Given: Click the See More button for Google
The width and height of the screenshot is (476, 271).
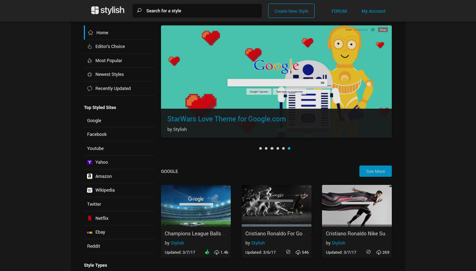Looking at the screenshot, I should (x=376, y=171).
